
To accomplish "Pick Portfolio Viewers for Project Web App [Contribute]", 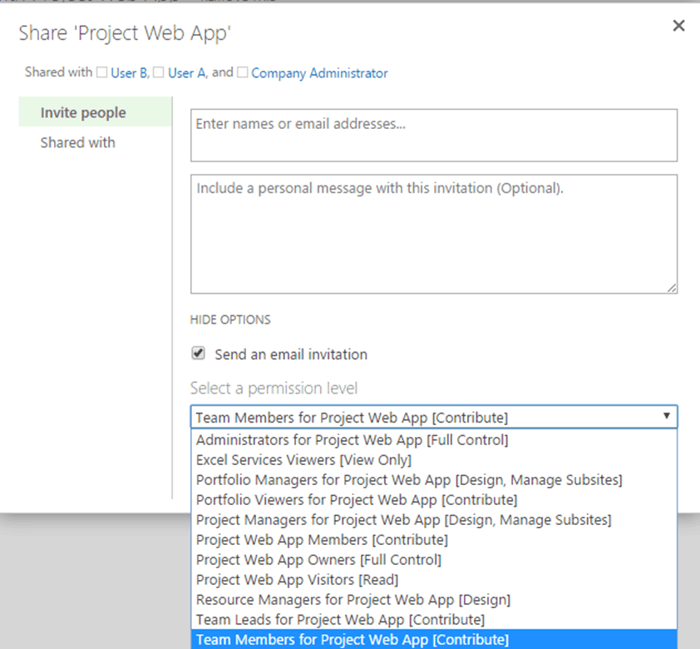I will coord(434,500).
